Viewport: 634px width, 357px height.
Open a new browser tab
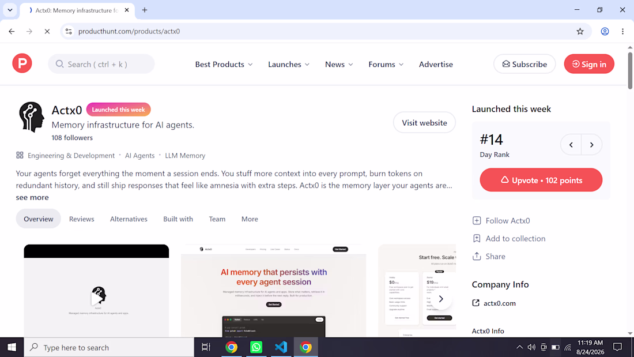point(144,10)
